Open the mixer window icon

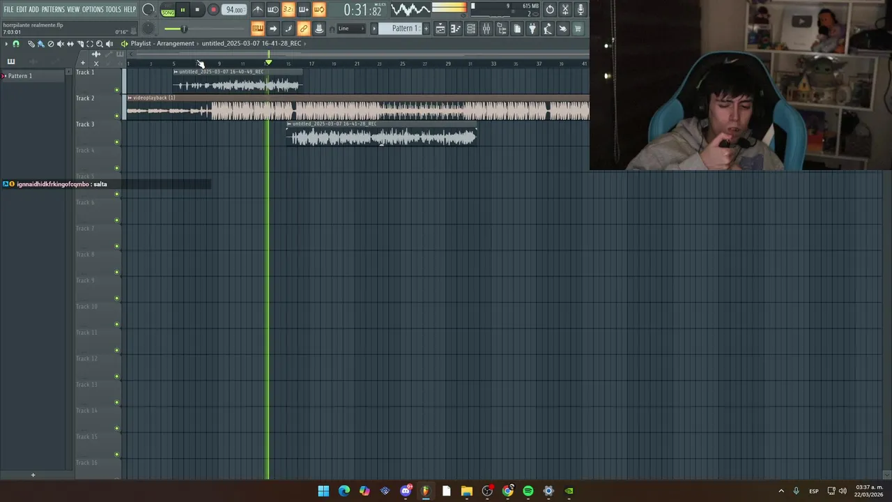tap(486, 29)
